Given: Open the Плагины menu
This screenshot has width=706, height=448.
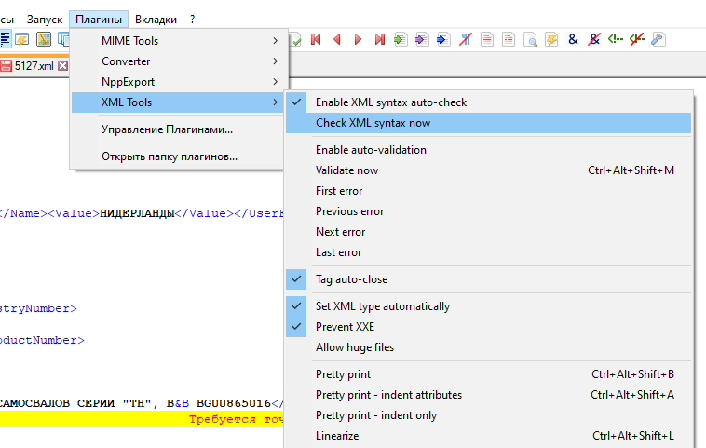Looking at the screenshot, I should pos(99,20).
